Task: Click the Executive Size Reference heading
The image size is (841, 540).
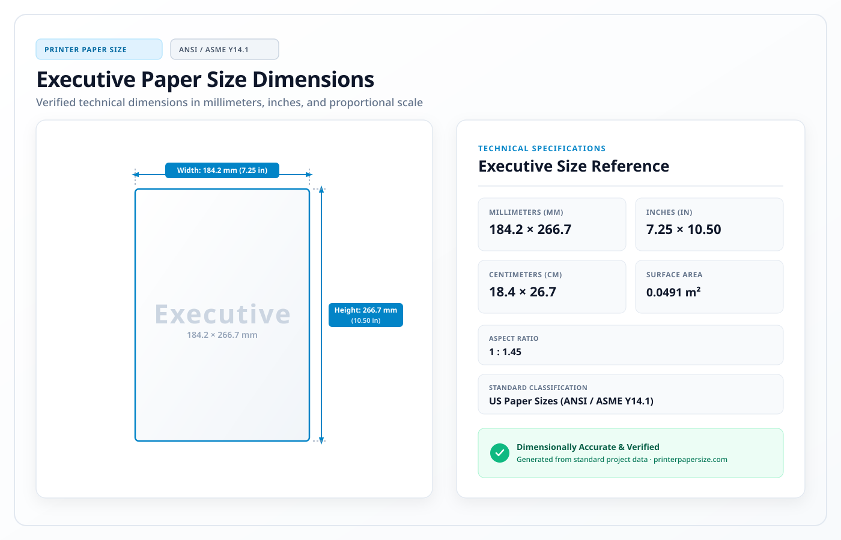Action: [574, 166]
